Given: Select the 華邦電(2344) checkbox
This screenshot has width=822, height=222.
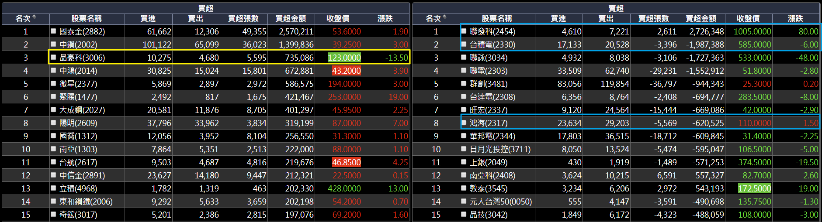Looking at the screenshot, I should (x=464, y=136).
